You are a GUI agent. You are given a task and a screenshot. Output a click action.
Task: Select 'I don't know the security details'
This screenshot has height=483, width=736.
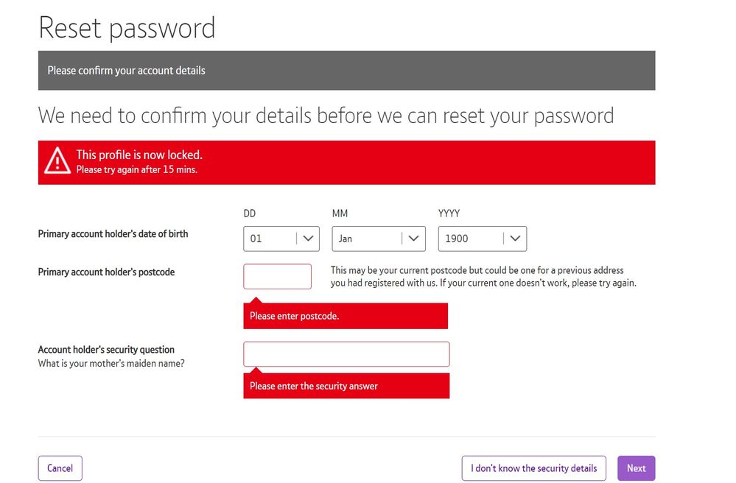[533, 468]
